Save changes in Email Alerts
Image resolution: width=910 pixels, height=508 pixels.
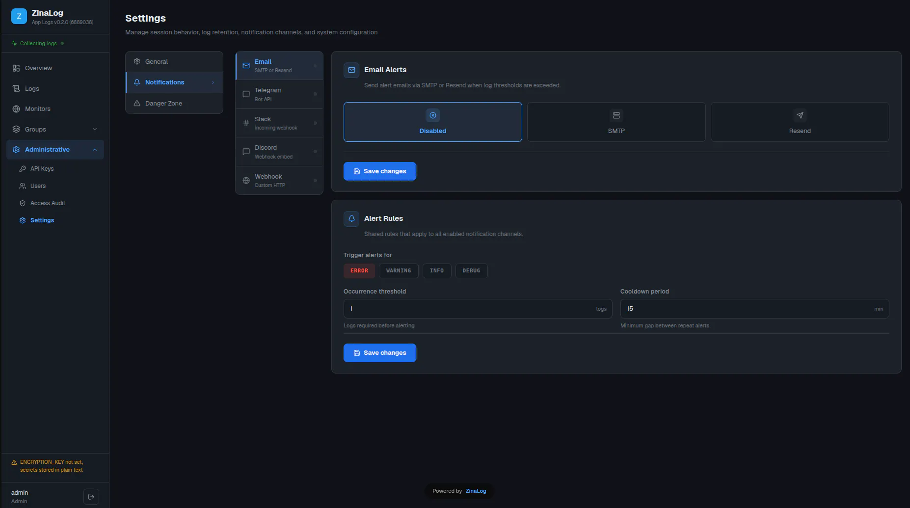[x=380, y=171]
